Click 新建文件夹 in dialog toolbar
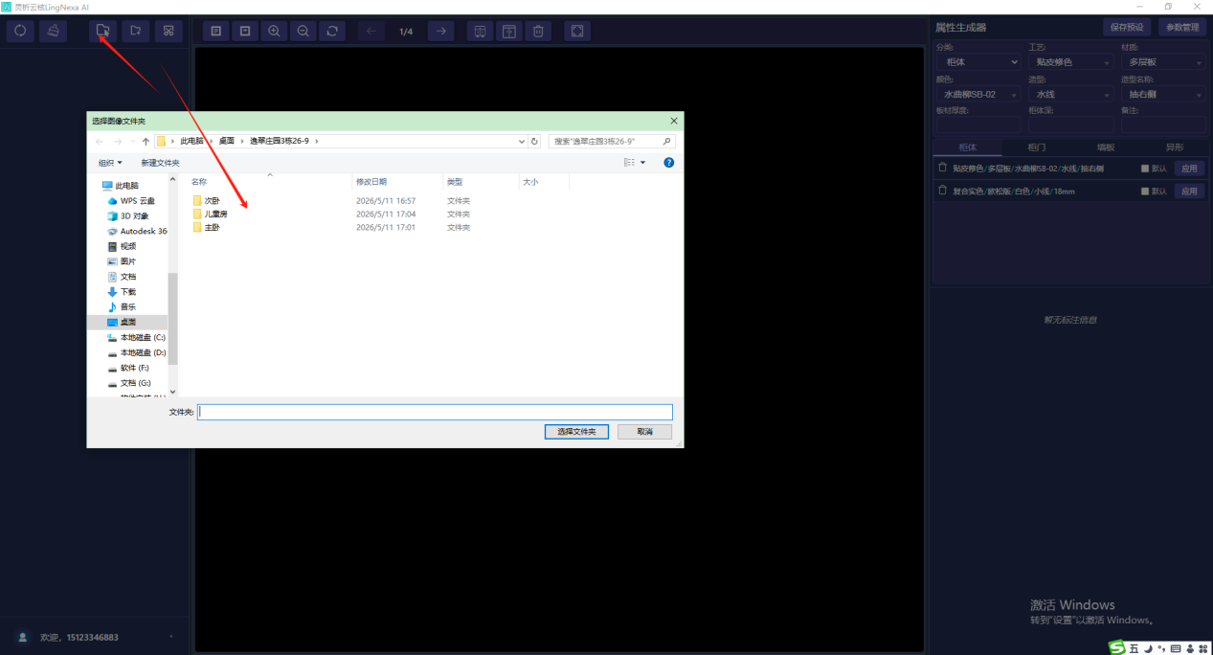The image size is (1213, 655). tap(160, 163)
